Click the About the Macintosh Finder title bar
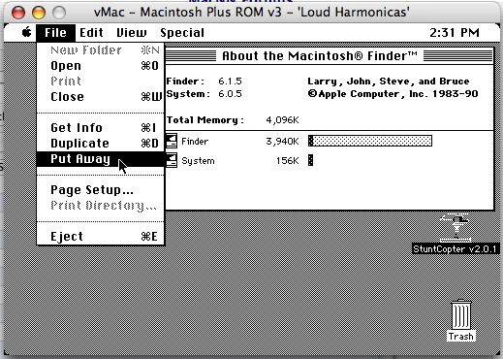The image size is (503, 359). pyautogui.click(x=329, y=55)
